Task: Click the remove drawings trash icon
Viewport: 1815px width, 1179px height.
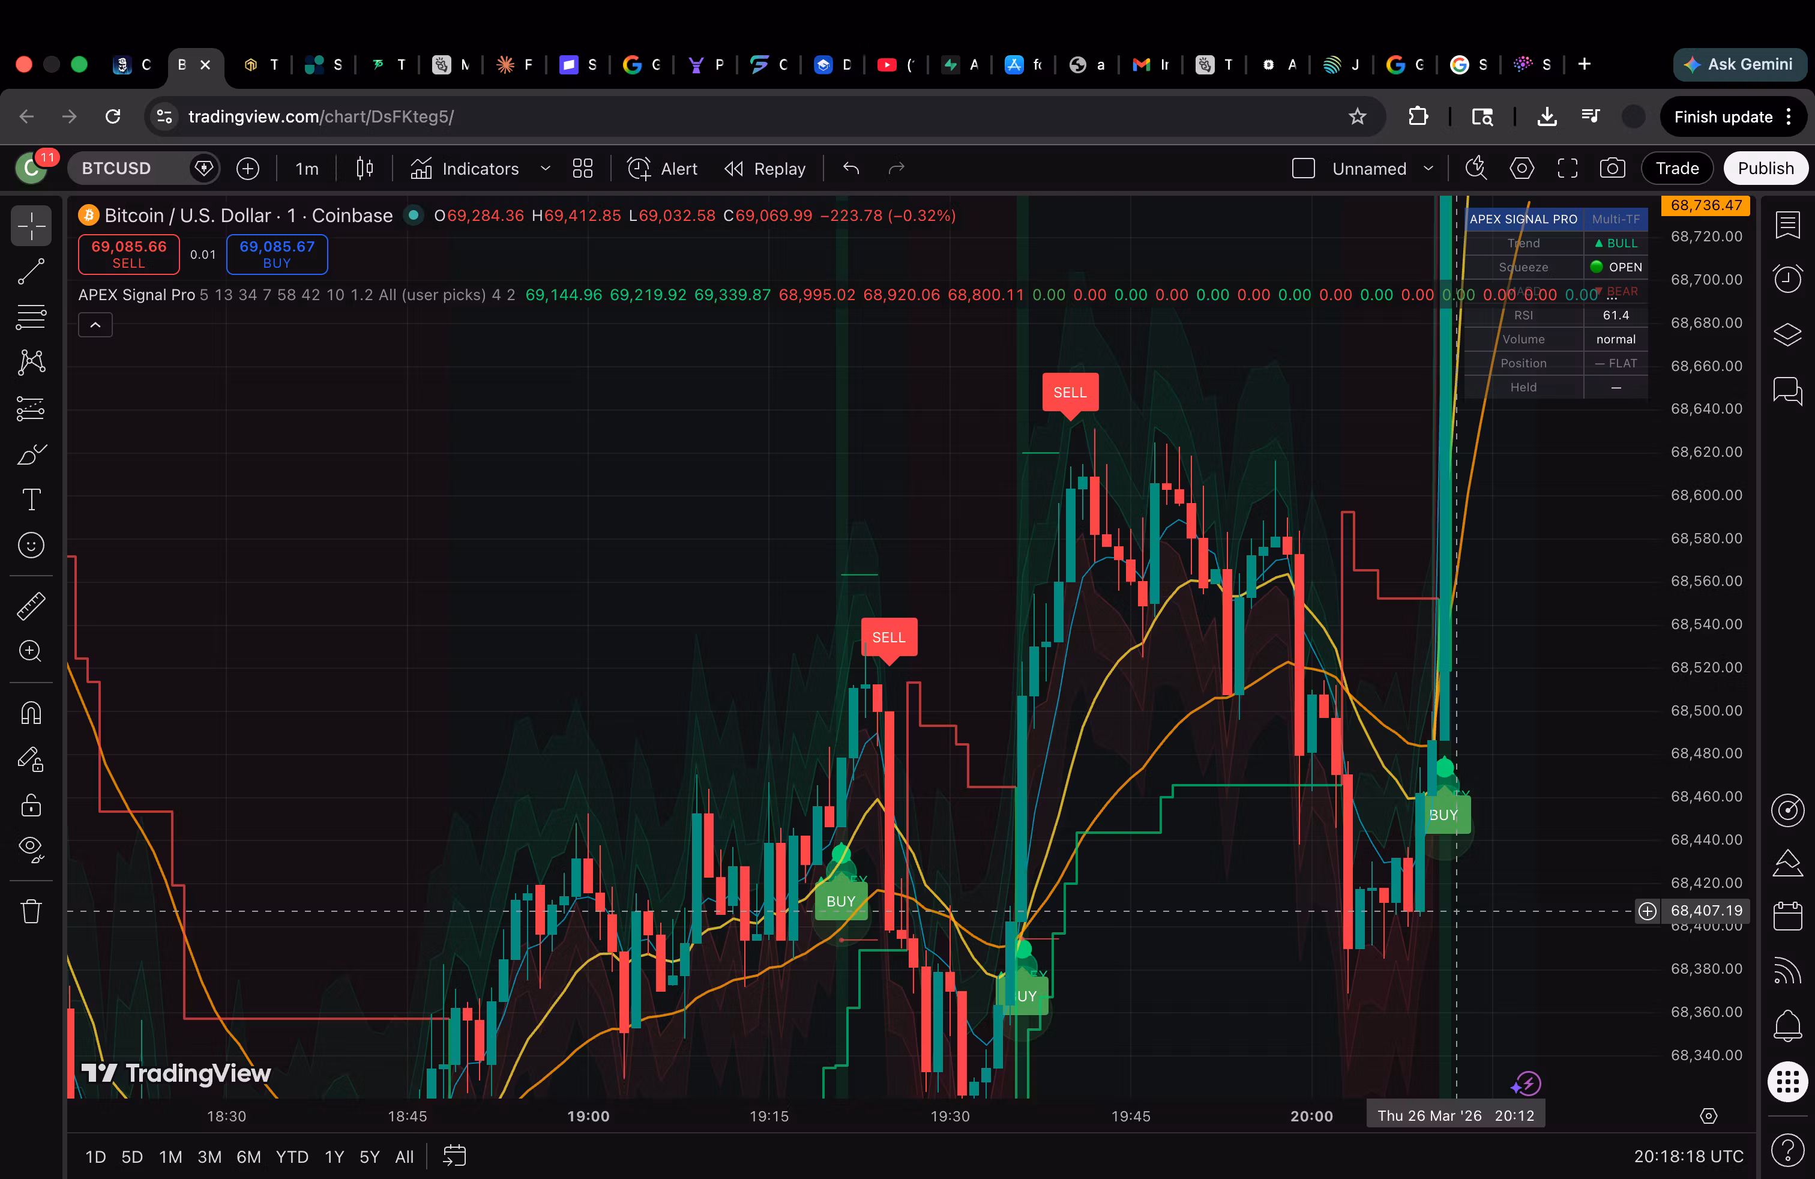Action: tap(31, 911)
